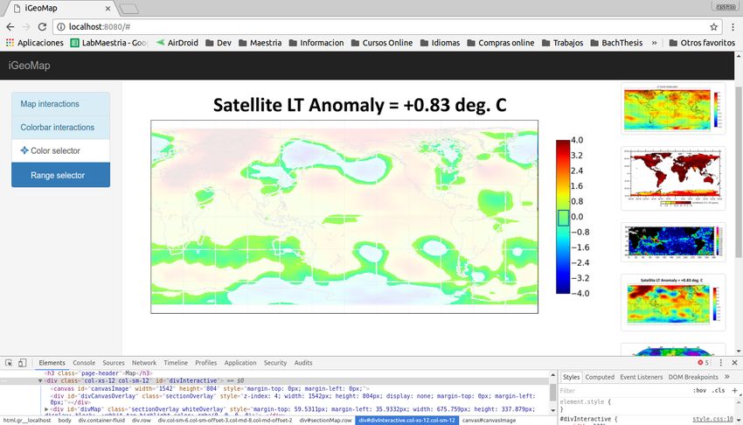743x425 pixels.
Task: Open the BachThesis bookmarks folder
Action: [x=616, y=43]
